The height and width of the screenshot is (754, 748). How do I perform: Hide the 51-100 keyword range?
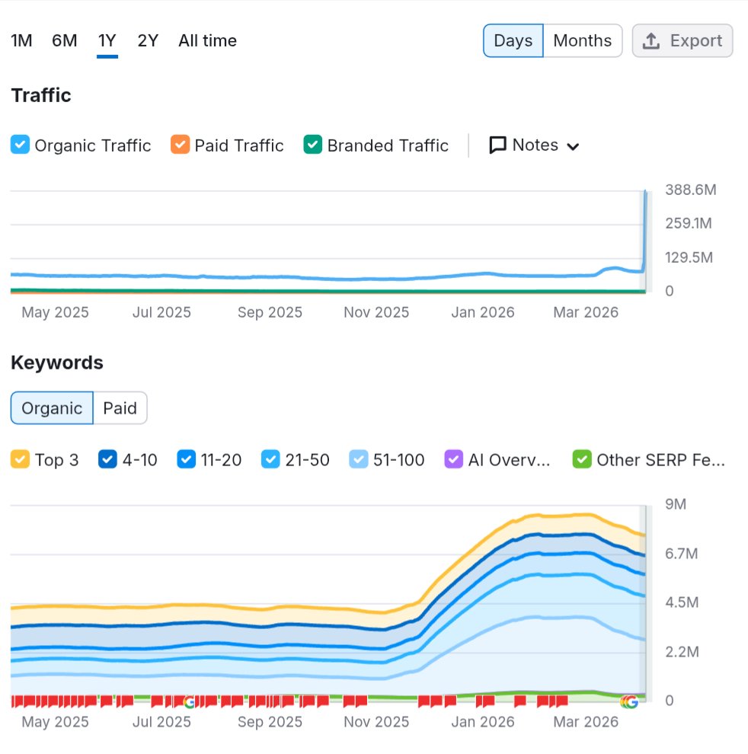coord(358,459)
